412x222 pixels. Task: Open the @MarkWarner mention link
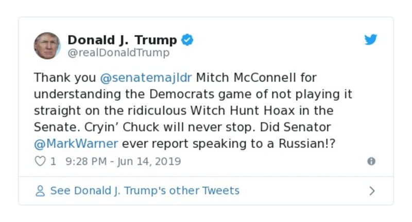[x=76, y=143]
